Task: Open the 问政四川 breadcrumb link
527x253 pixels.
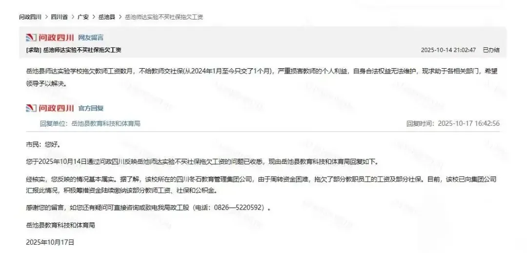Action: coord(30,17)
